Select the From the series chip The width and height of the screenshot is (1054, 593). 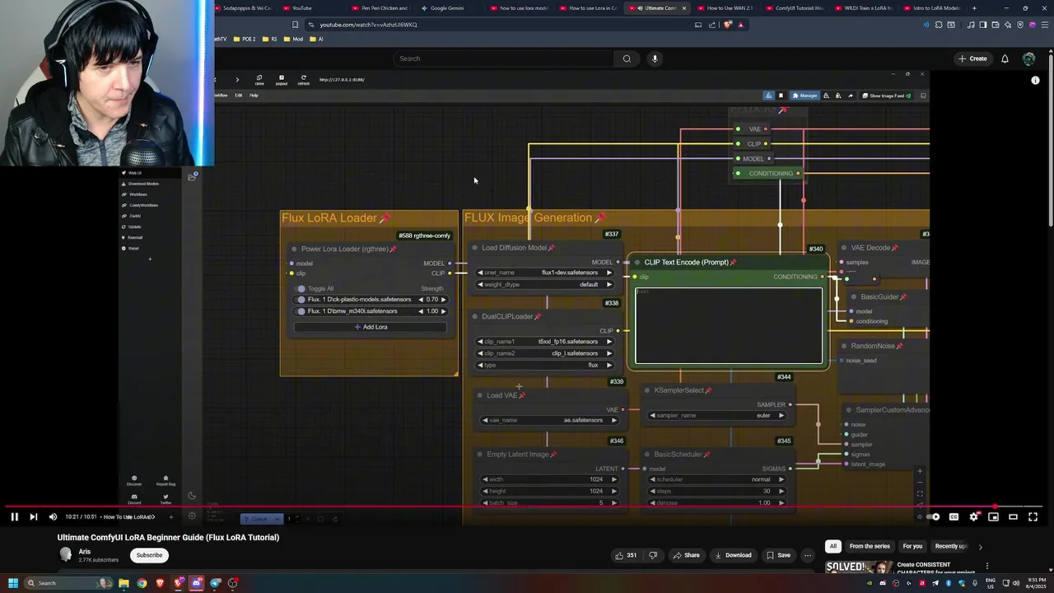[x=870, y=546]
